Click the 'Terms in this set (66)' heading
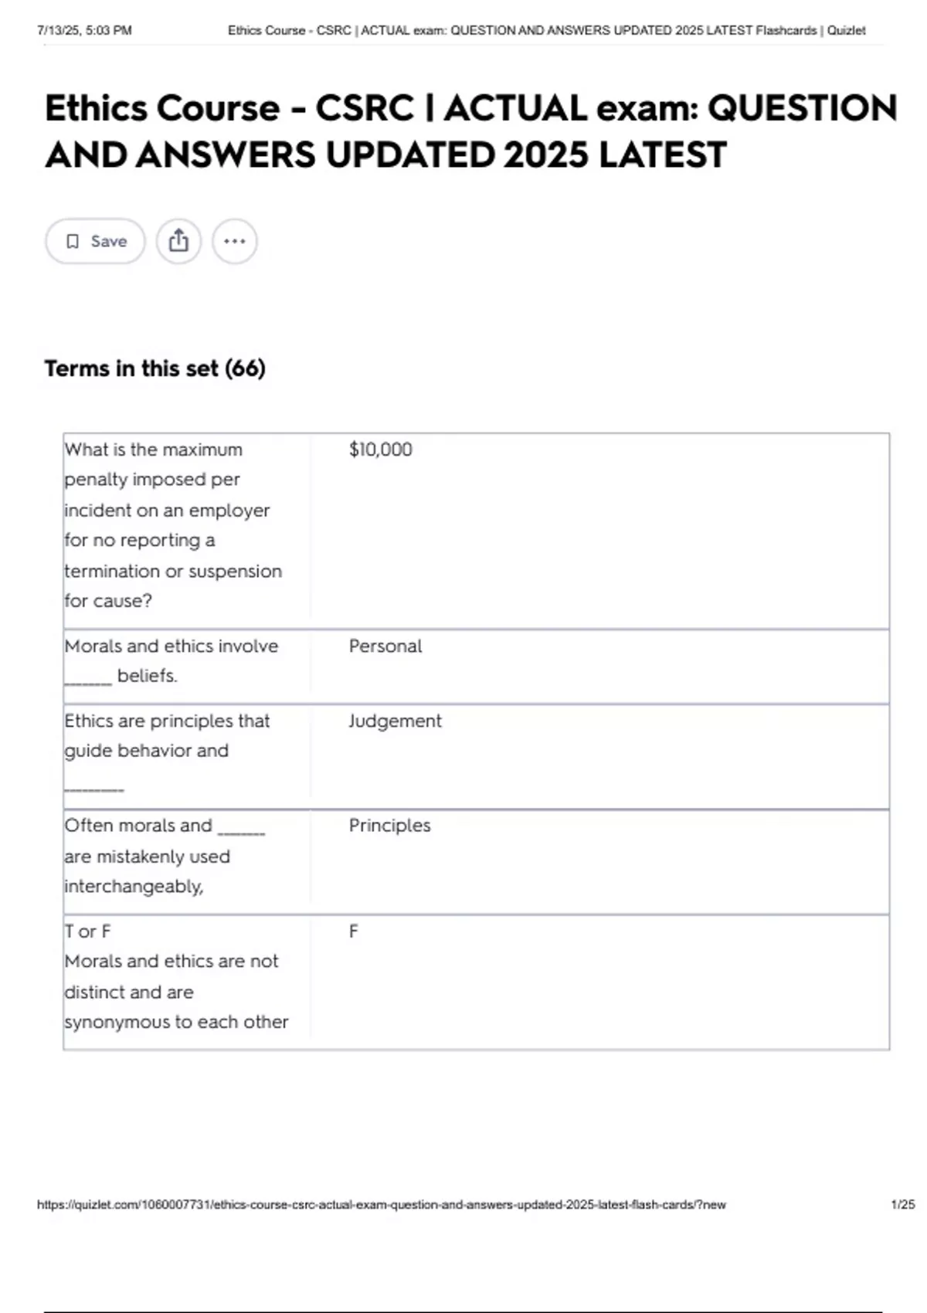The width and height of the screenshot is (927, 1313). tap(154, 368)
